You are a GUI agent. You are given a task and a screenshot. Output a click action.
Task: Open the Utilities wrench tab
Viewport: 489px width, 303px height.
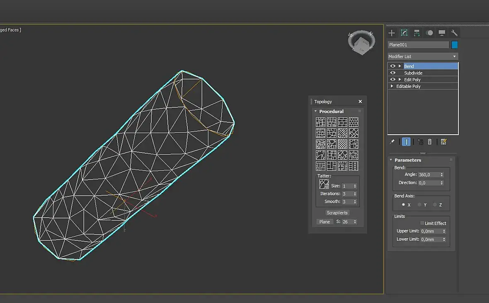(454, 33)
